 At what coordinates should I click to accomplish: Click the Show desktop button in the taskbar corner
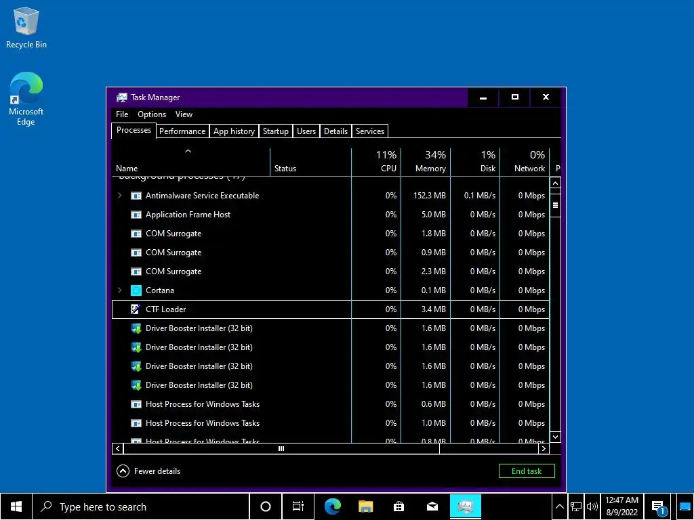click(x=686, y=506)
